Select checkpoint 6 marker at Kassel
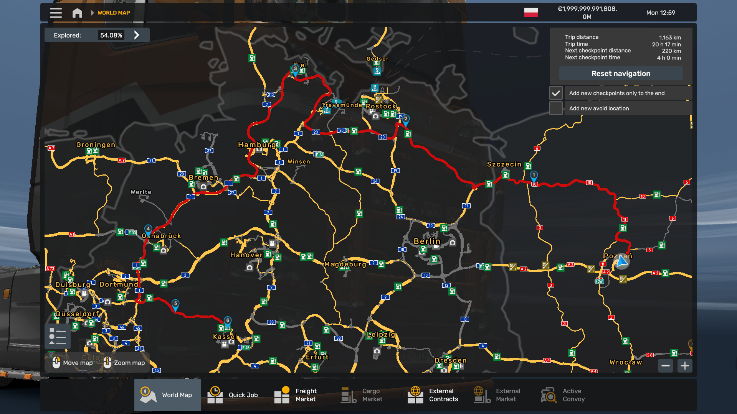 pos(228,322)
